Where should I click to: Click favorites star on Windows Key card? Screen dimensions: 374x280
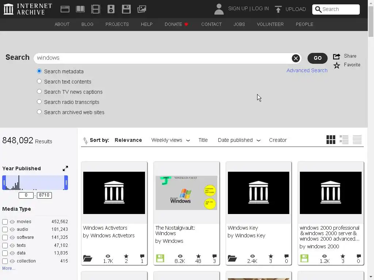271,256
